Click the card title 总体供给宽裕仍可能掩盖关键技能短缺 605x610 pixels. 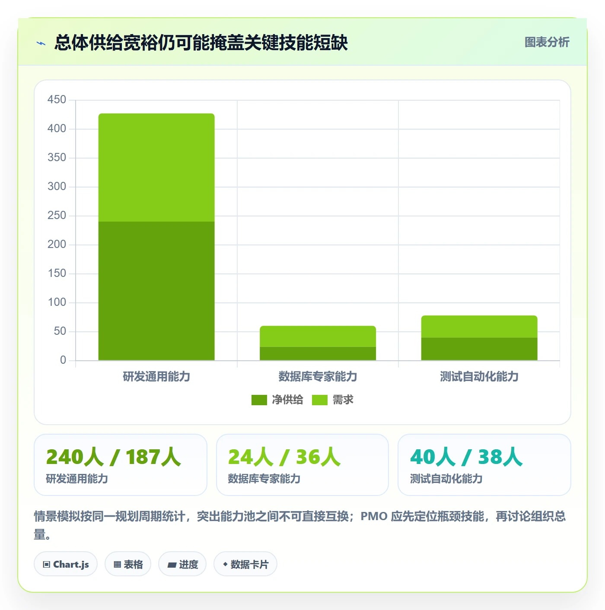[201, 43]
